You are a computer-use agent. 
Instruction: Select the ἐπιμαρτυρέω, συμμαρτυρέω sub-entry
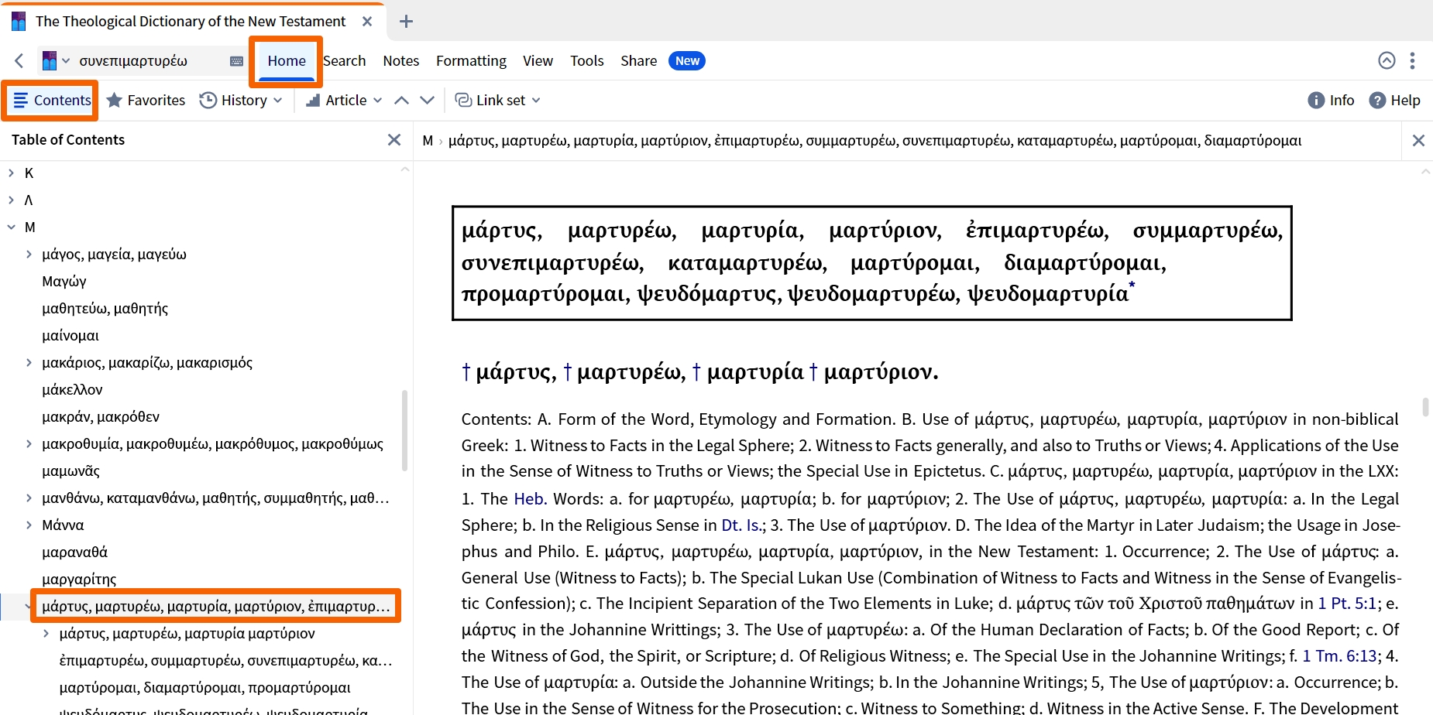click(x=226, y=660)
